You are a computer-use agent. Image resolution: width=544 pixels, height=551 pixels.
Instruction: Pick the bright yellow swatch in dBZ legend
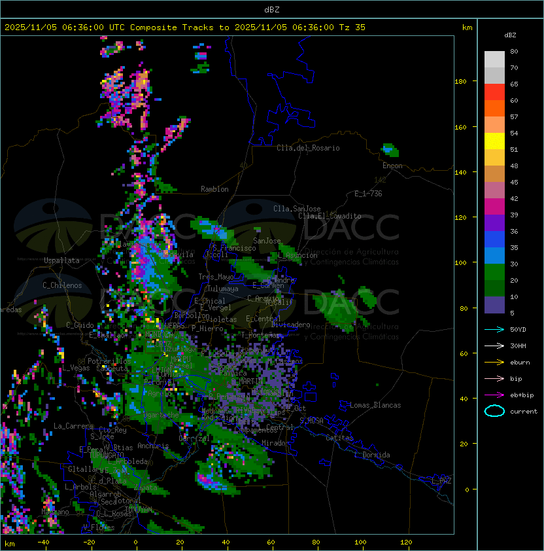(x=494, y=141)
